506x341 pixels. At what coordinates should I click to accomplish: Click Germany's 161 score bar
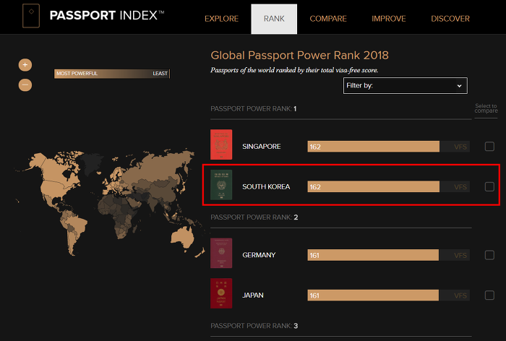pos(373,255)
